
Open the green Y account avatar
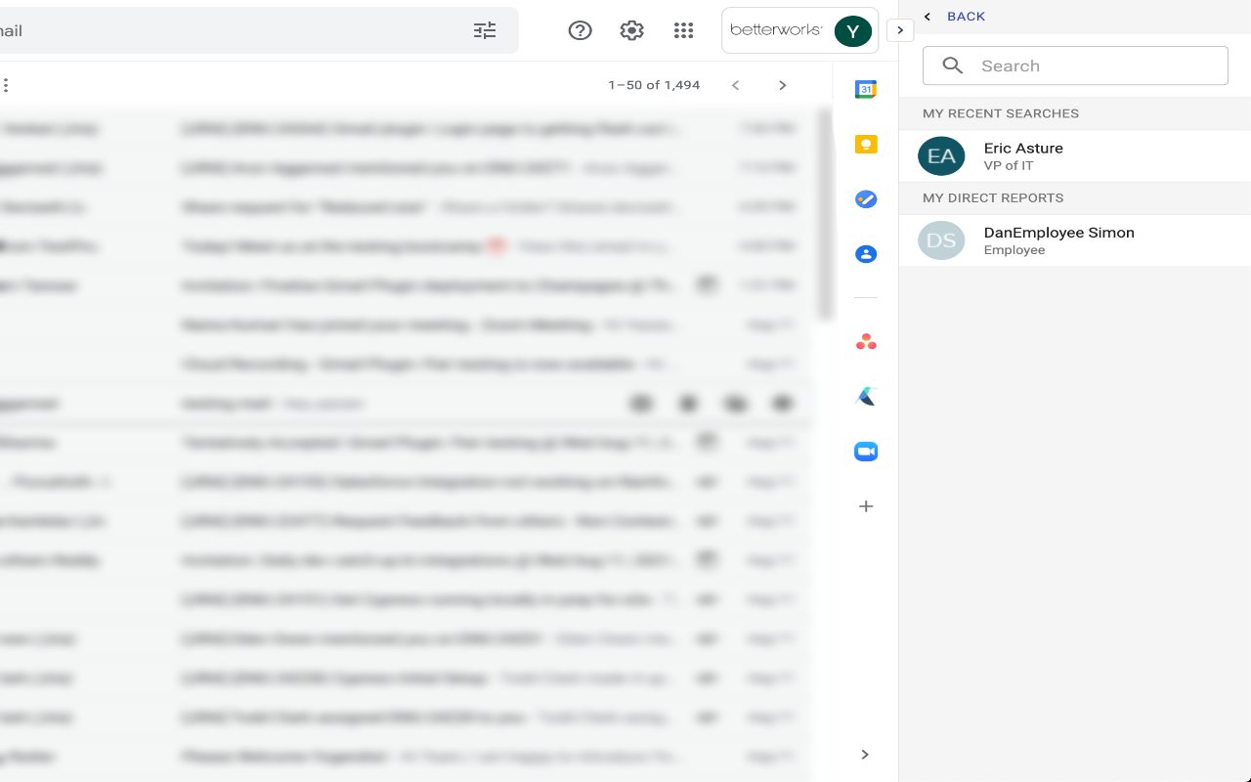point(853,31)
